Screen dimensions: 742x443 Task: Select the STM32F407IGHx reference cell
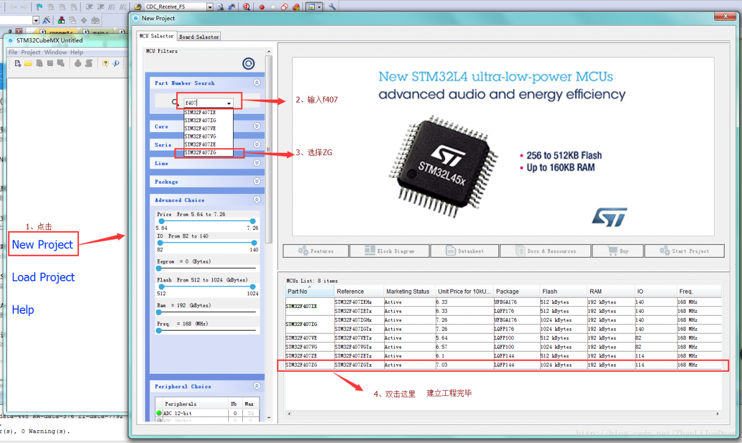(x=359, y=320)
